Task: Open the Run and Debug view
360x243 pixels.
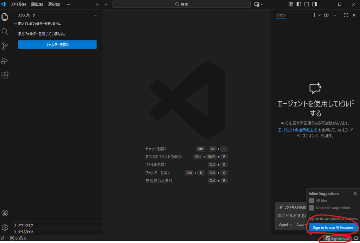Action: click(5, 61)
